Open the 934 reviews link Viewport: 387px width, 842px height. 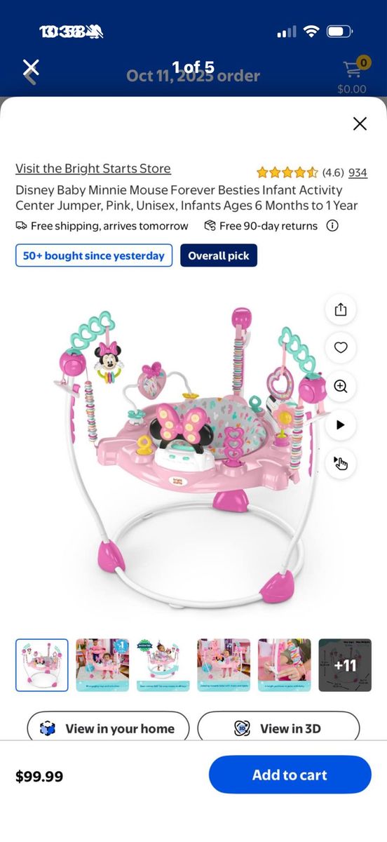[358, 173]
